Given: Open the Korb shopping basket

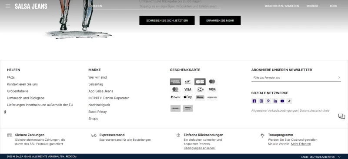Looking at the screenshot, I should coord(333,6).
